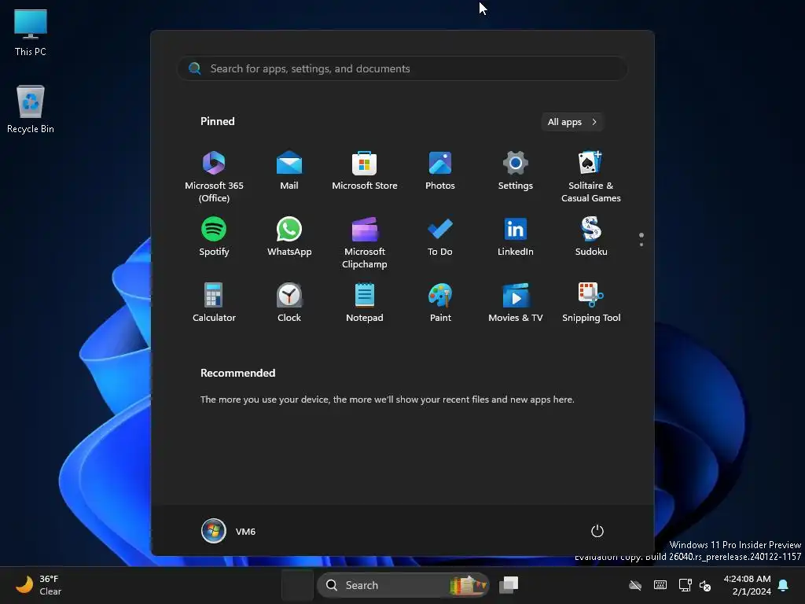Click the OneDrive cloud tray icon

(x=635, y=585)
